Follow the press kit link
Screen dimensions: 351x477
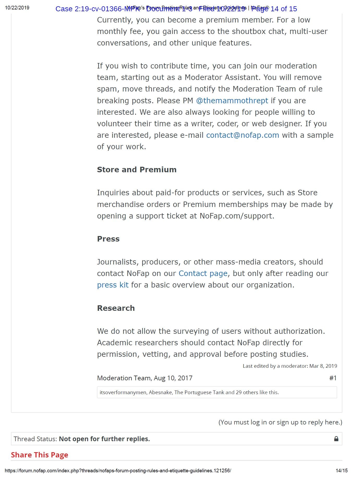(x=113, y=285)
